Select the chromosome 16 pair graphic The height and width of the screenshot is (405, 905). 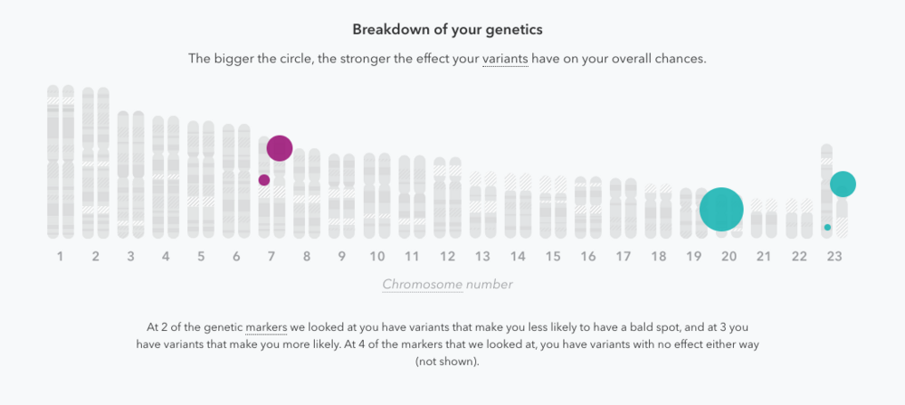click(x=588, y=208)
